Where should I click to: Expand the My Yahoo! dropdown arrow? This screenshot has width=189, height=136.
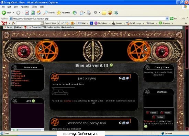(110, 23)
